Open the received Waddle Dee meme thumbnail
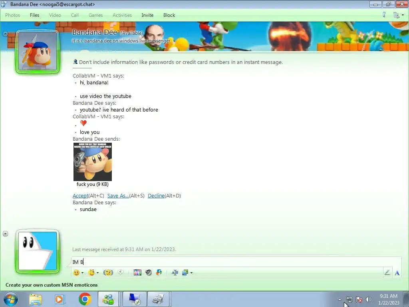This screenshot has height=307, width=409. (x=93, y=162)
